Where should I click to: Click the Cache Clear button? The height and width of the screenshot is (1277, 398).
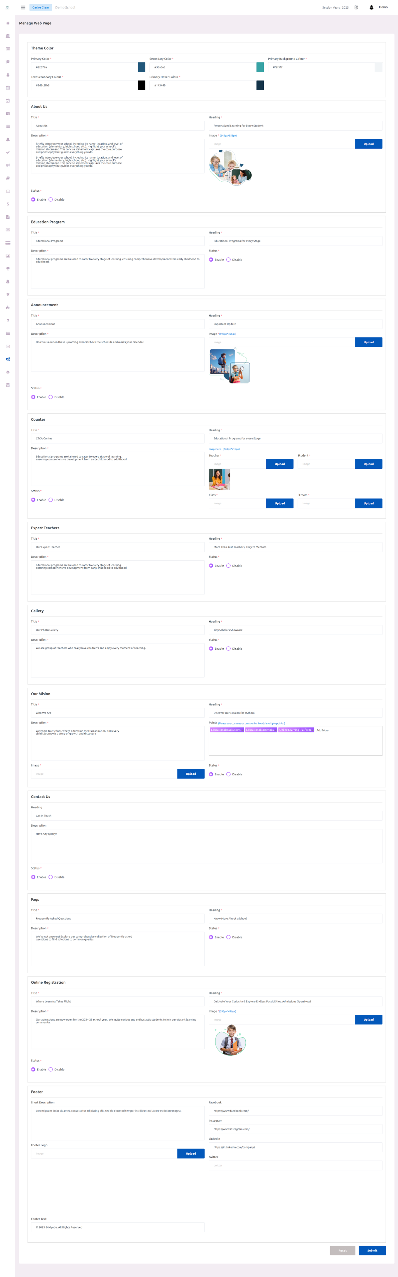click(41, 8)
